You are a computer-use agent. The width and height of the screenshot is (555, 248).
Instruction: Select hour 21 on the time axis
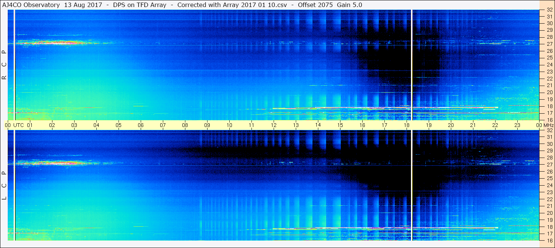pos(473,125)
